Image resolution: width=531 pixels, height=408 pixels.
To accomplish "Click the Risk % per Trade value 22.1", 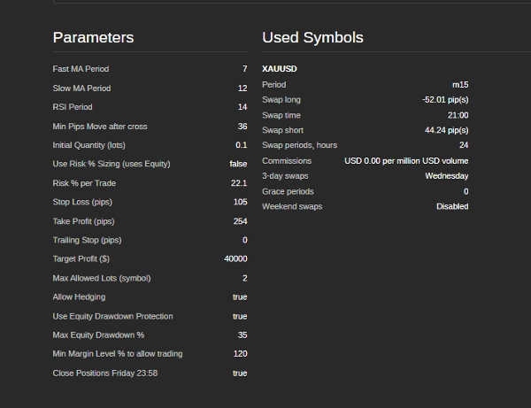I will (x=239, y=183).
